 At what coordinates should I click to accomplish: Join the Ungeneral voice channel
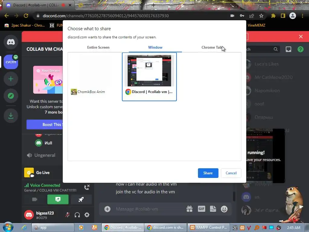coord(41,155)
